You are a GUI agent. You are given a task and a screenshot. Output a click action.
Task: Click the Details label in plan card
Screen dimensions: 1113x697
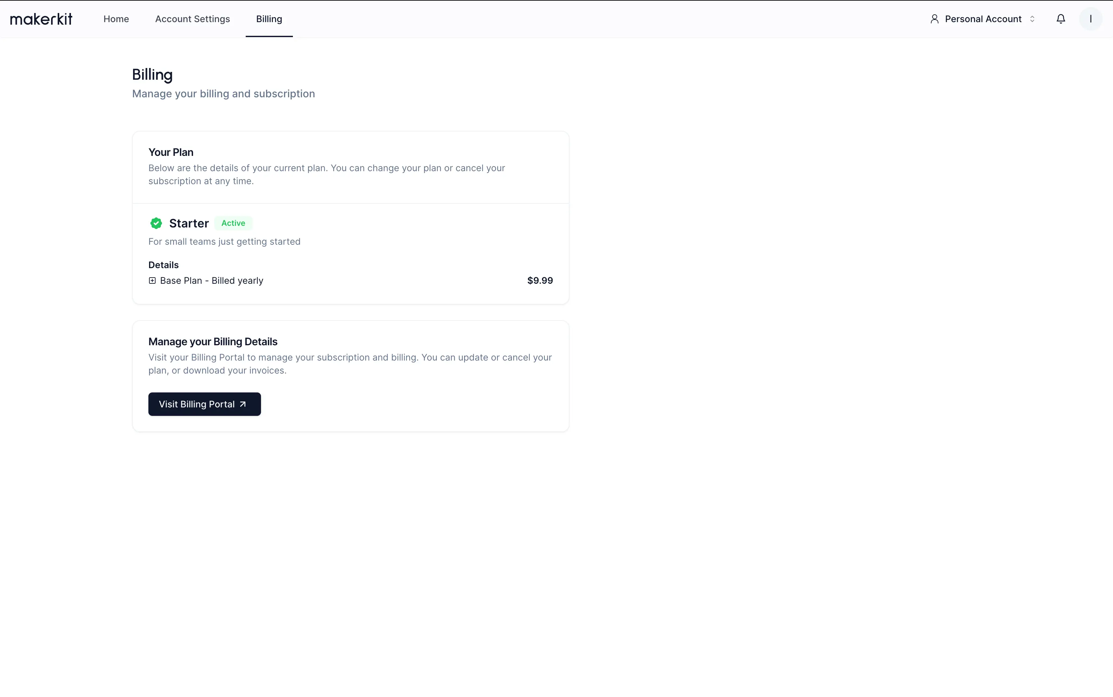tap(163, 265)
